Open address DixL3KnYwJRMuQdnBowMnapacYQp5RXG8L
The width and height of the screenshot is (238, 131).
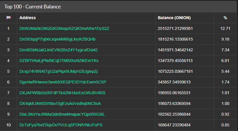click(x=62, y=114)
